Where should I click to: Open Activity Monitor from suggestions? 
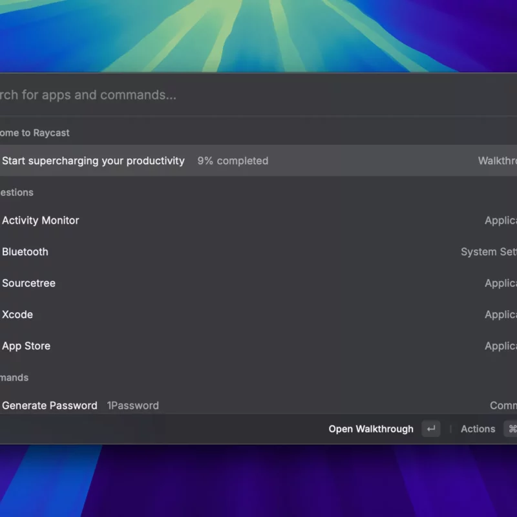click(41, 220)
